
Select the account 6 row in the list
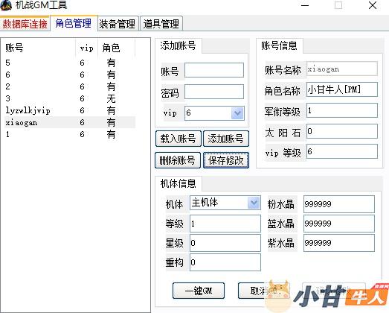tap(70, 75)
